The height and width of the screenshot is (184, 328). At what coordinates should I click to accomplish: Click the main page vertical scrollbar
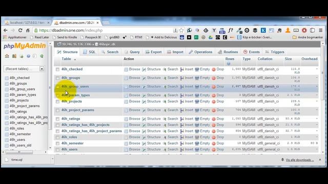click(323, 73)
